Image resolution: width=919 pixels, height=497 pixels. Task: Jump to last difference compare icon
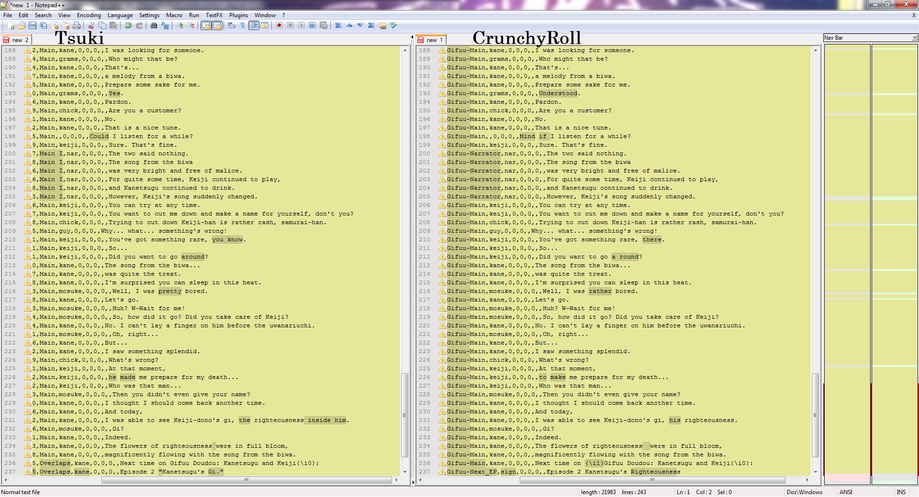coord(371,25)
